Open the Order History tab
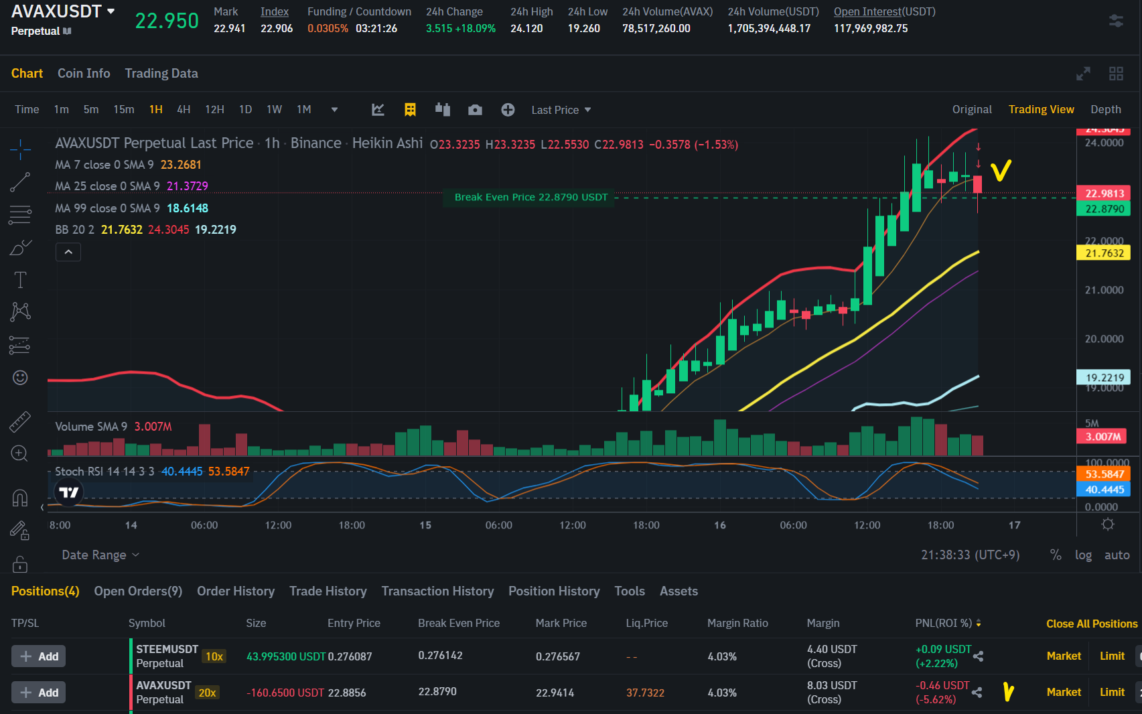This screenshot has height=714, width=1142. 236,591
